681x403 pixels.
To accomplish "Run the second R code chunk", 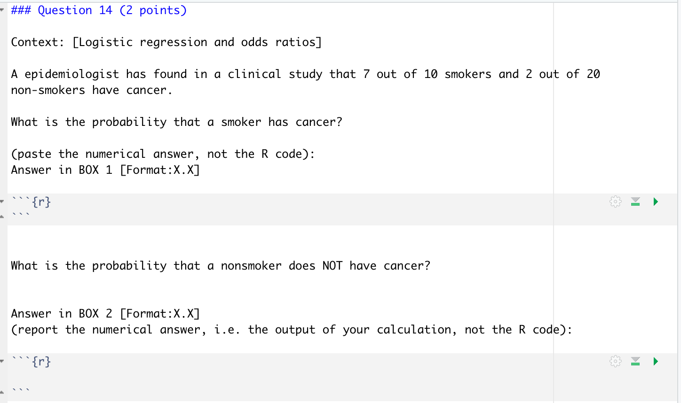I will [x=655, y=361].
